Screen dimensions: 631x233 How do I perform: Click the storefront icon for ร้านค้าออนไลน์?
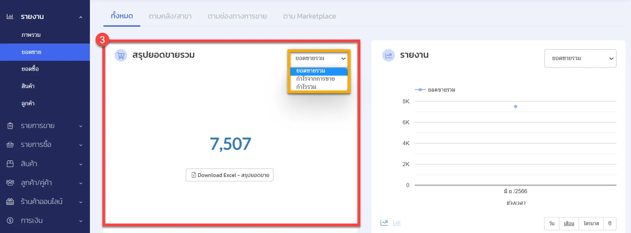pyautogui.click(x=10, y=202)
